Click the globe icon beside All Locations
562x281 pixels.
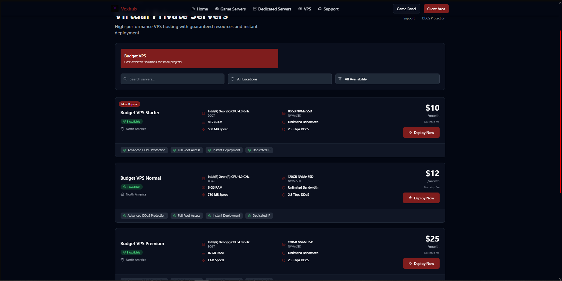(233, 79)
